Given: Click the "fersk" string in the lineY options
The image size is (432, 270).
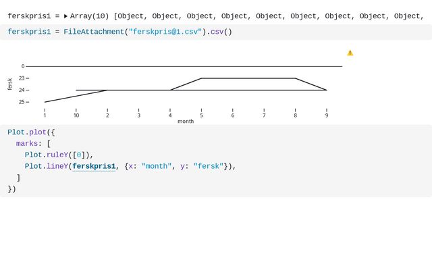Looking at the screenshot, I should tap(209, 167).
